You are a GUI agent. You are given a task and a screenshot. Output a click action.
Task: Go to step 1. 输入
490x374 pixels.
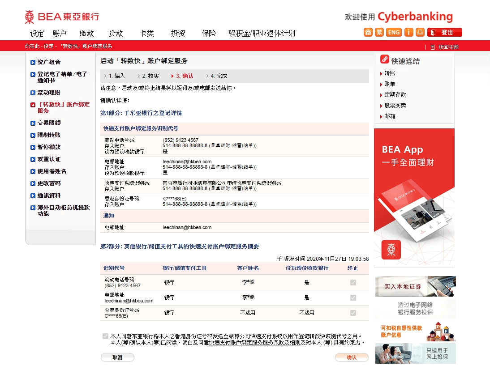click(114, 76)
